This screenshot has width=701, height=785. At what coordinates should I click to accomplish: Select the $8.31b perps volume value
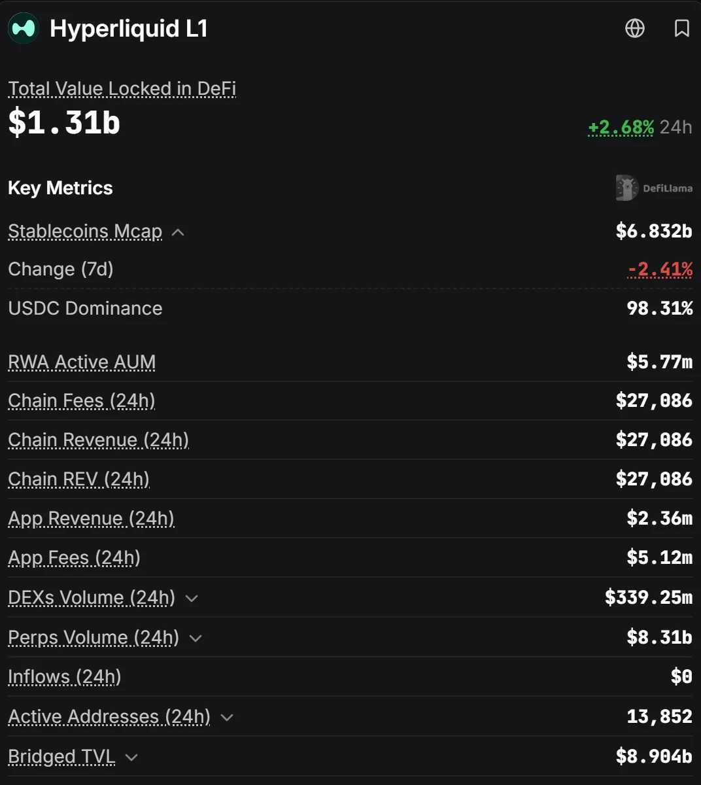[659, 637]
